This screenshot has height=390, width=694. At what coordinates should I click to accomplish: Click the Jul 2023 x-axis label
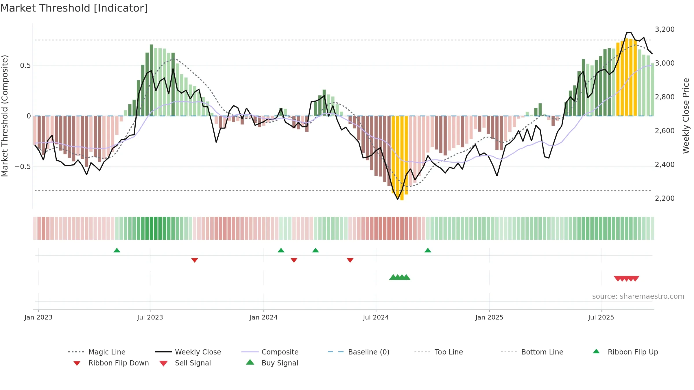pyautogui.click(x=150, y=317)
